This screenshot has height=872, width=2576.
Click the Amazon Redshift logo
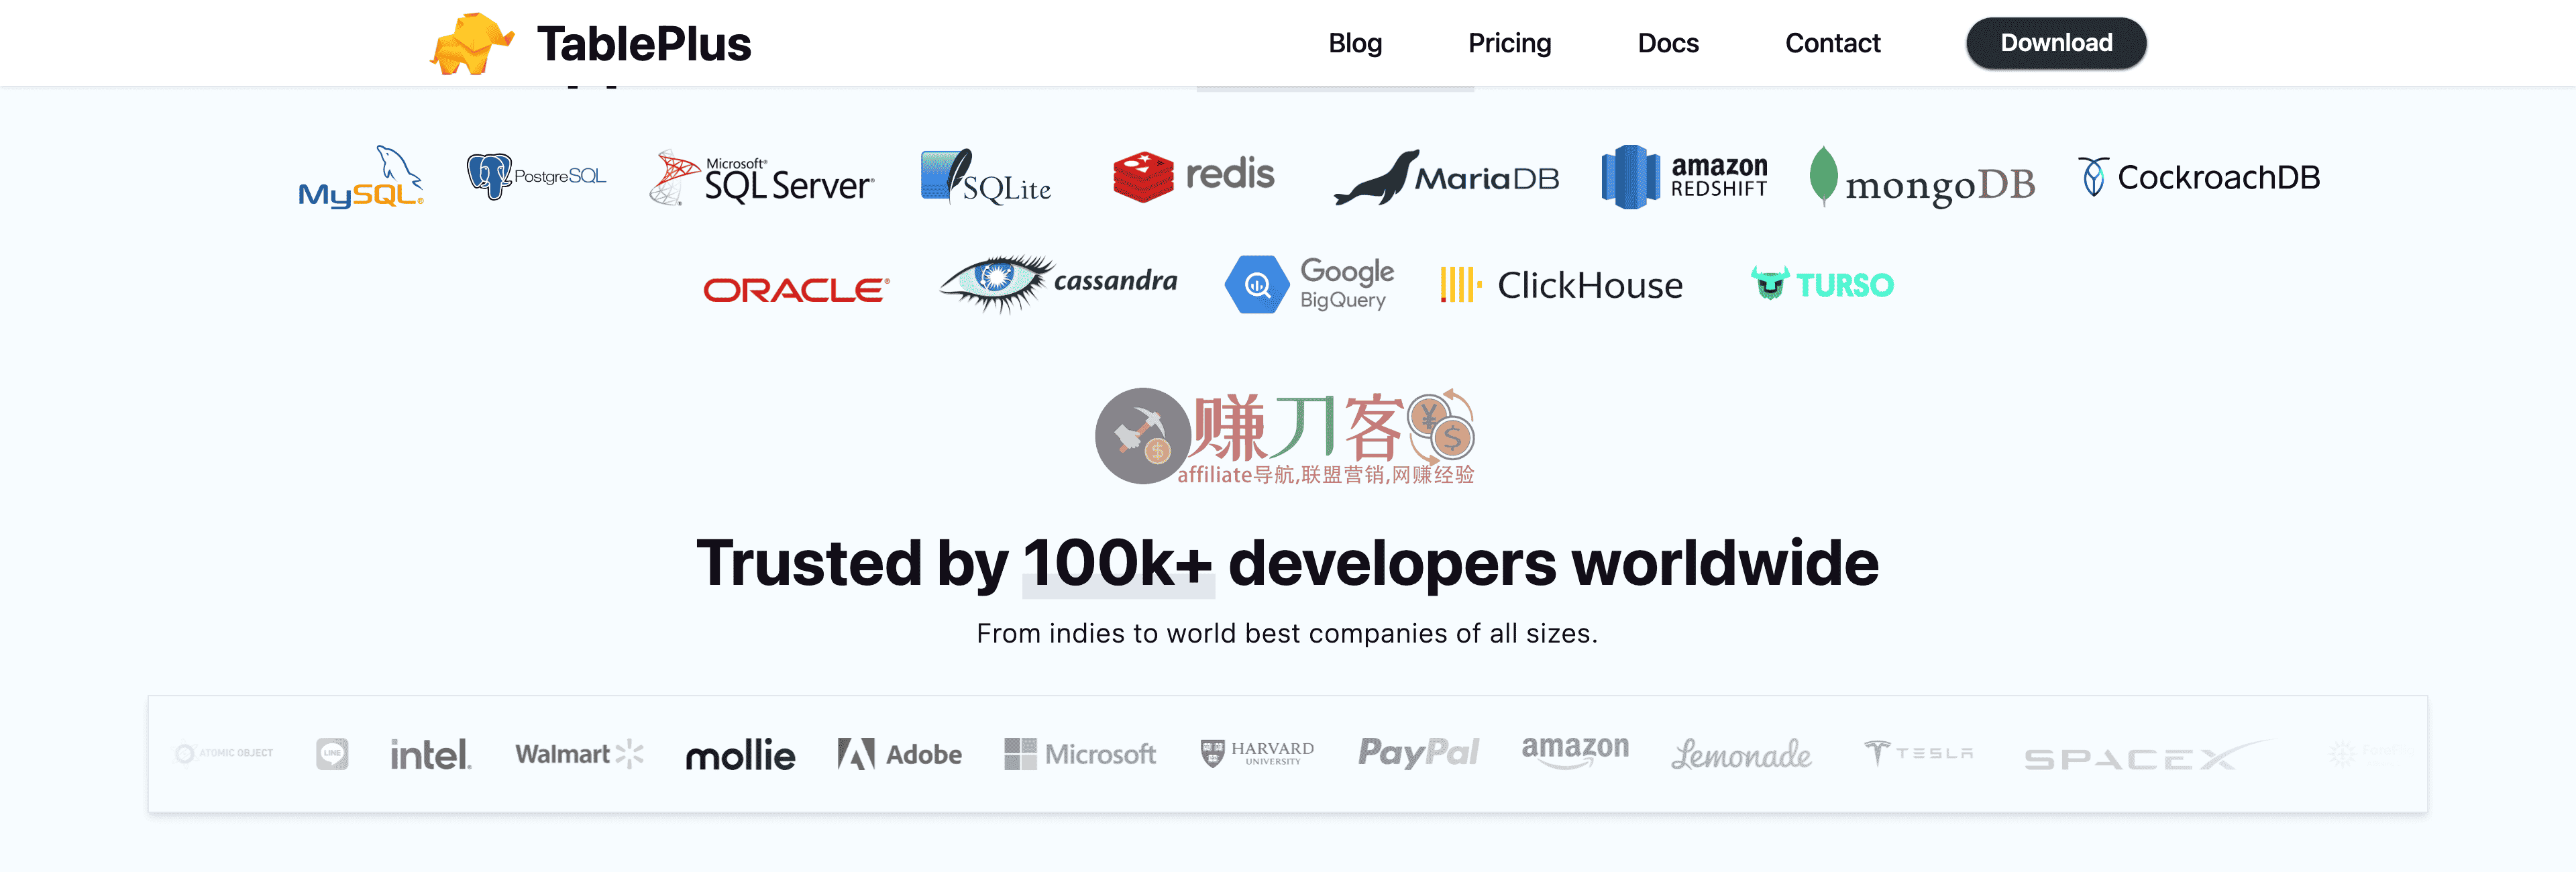pyautogui.click(x=1683, y=175)
